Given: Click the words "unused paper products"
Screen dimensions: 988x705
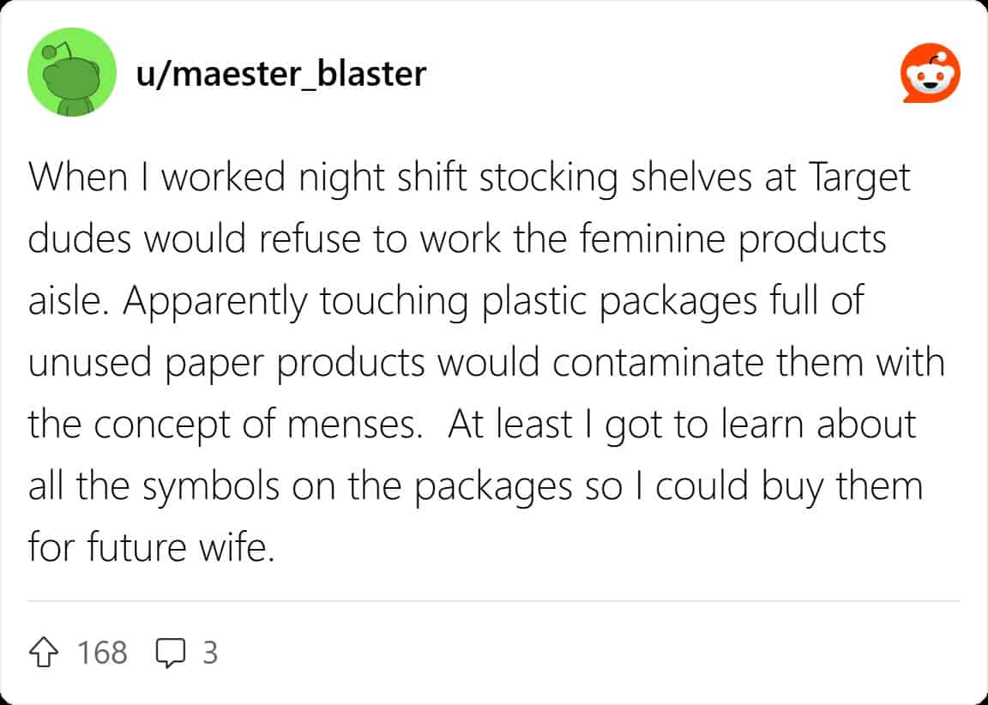Looking at the screenshot, I should click(x=226, y=363).
